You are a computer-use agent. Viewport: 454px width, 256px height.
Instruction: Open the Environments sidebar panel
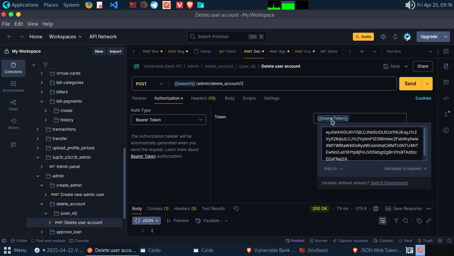13,87
